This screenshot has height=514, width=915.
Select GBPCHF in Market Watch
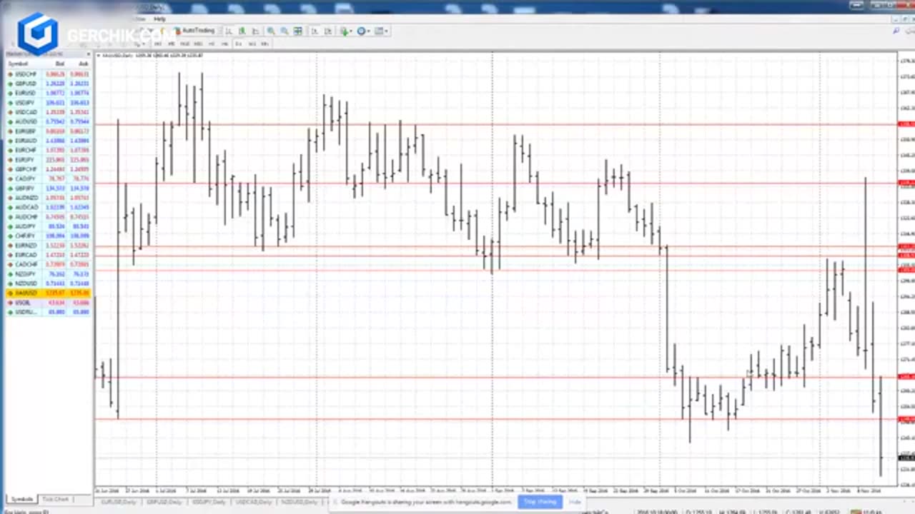[48, 169]
